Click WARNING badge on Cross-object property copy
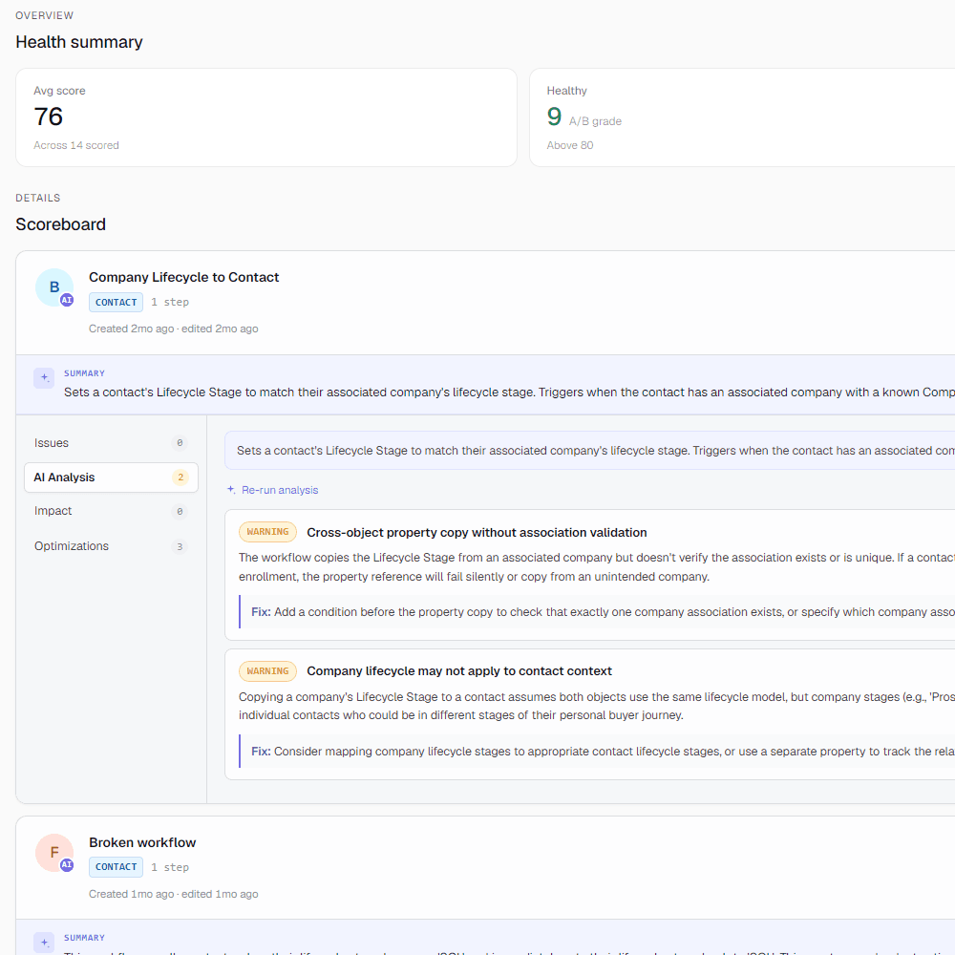This screenshot has width=955, height=955. coord(268,532)
